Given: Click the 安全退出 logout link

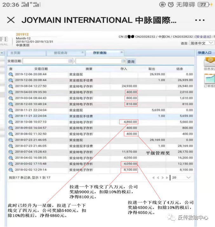Looking at the screenshot, I should click(204, 37).
